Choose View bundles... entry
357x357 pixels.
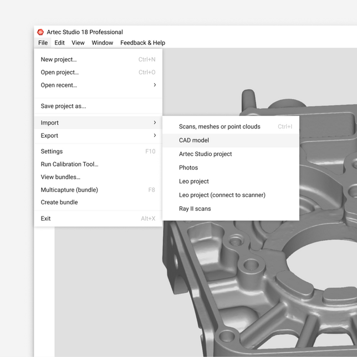(98, 177)
